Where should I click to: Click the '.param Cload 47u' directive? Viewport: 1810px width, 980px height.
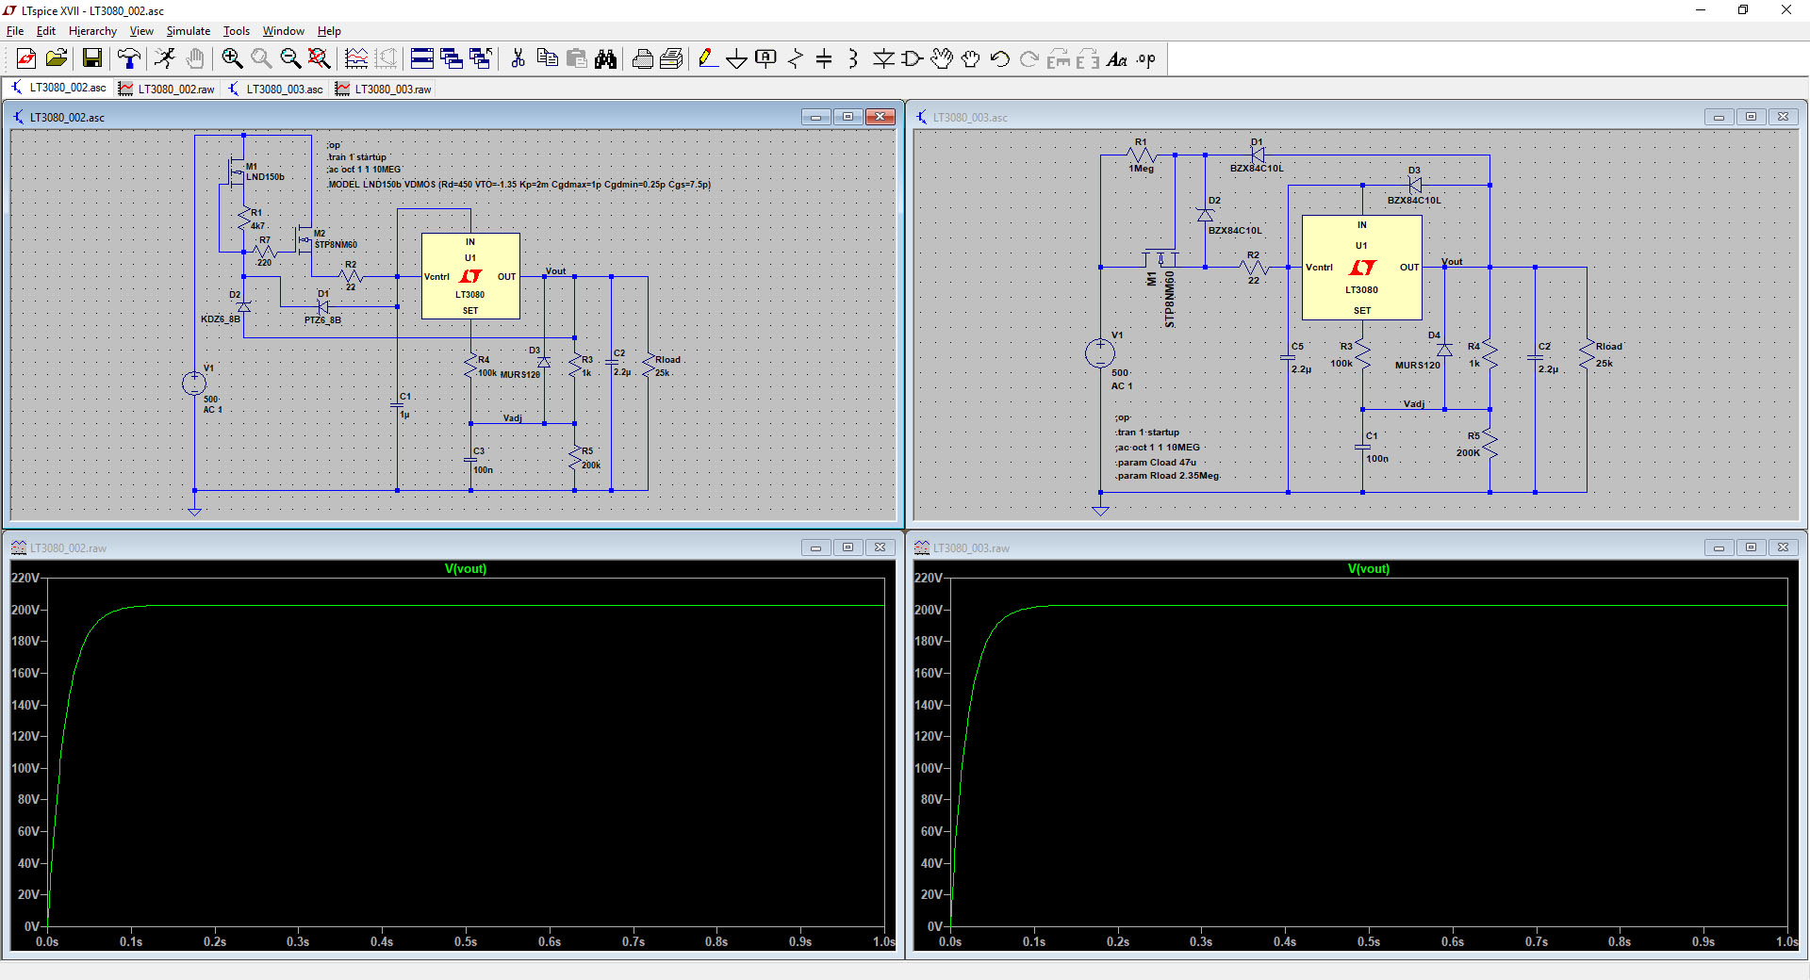(1155, 463)
